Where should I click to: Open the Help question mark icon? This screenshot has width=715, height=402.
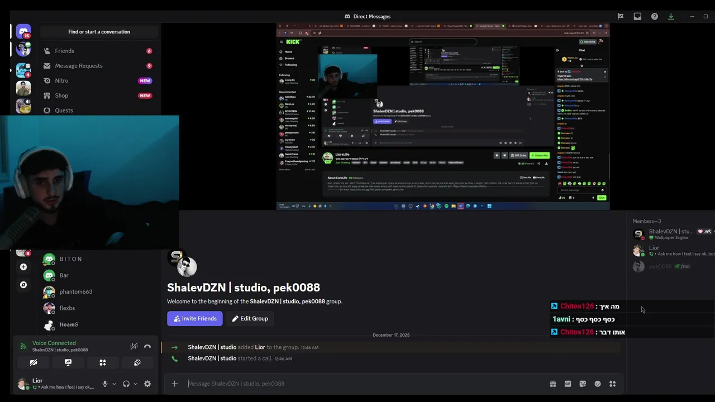(654, 16)
